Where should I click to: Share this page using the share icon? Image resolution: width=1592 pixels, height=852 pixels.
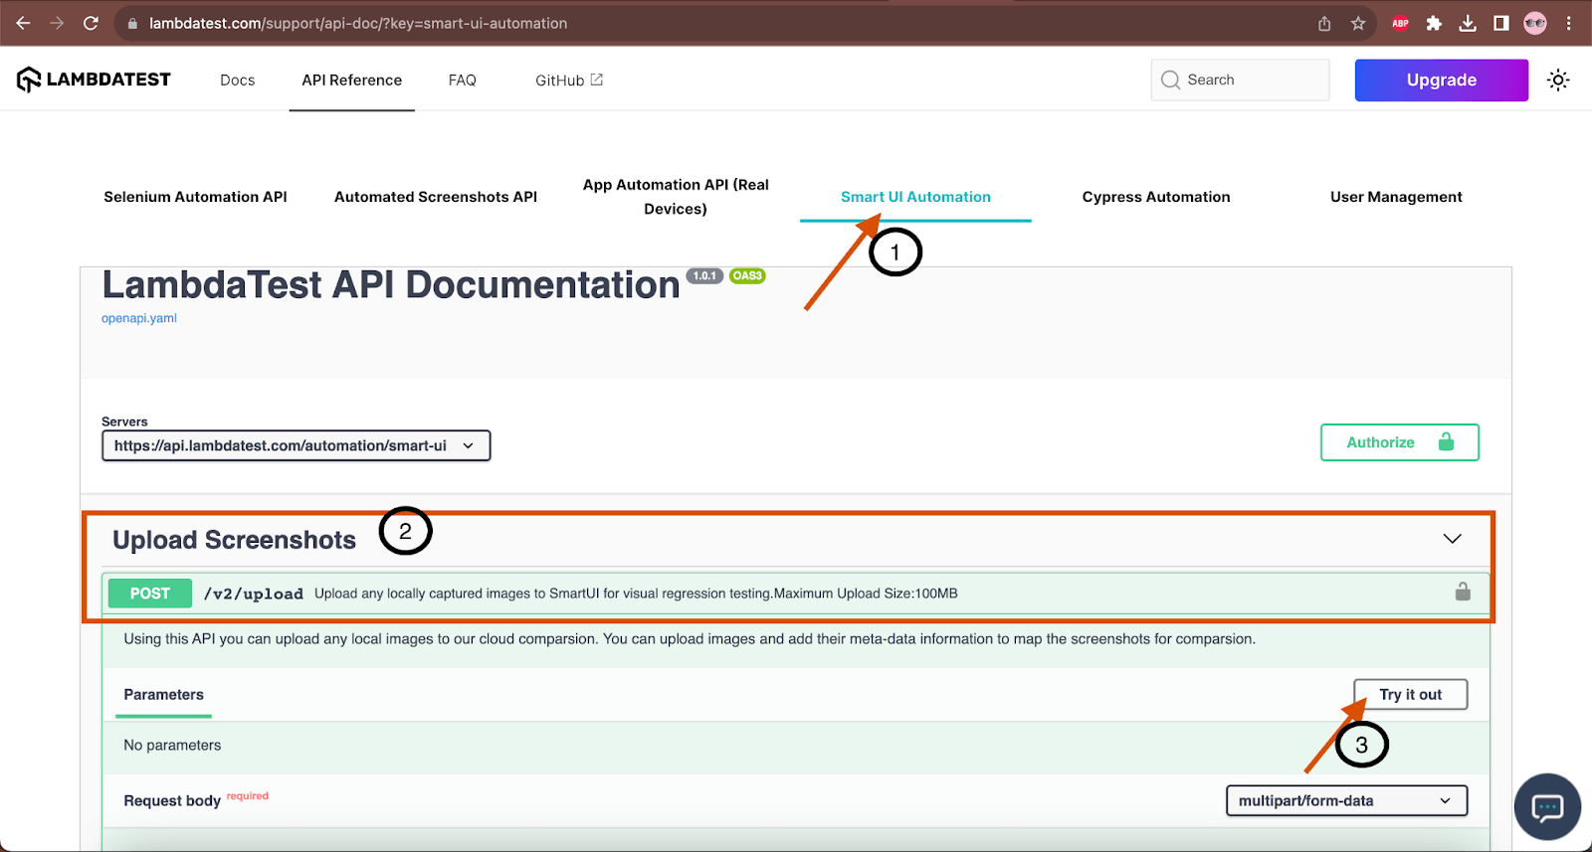click(x=1324, y=23)
